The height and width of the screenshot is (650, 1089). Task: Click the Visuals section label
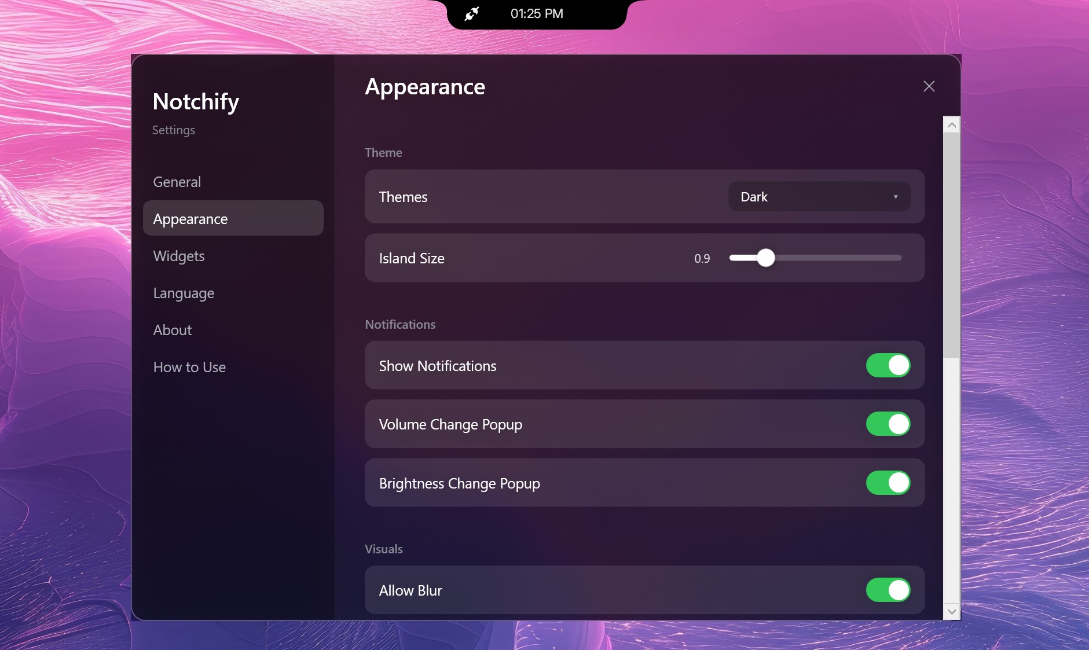[x=384, y=549]
